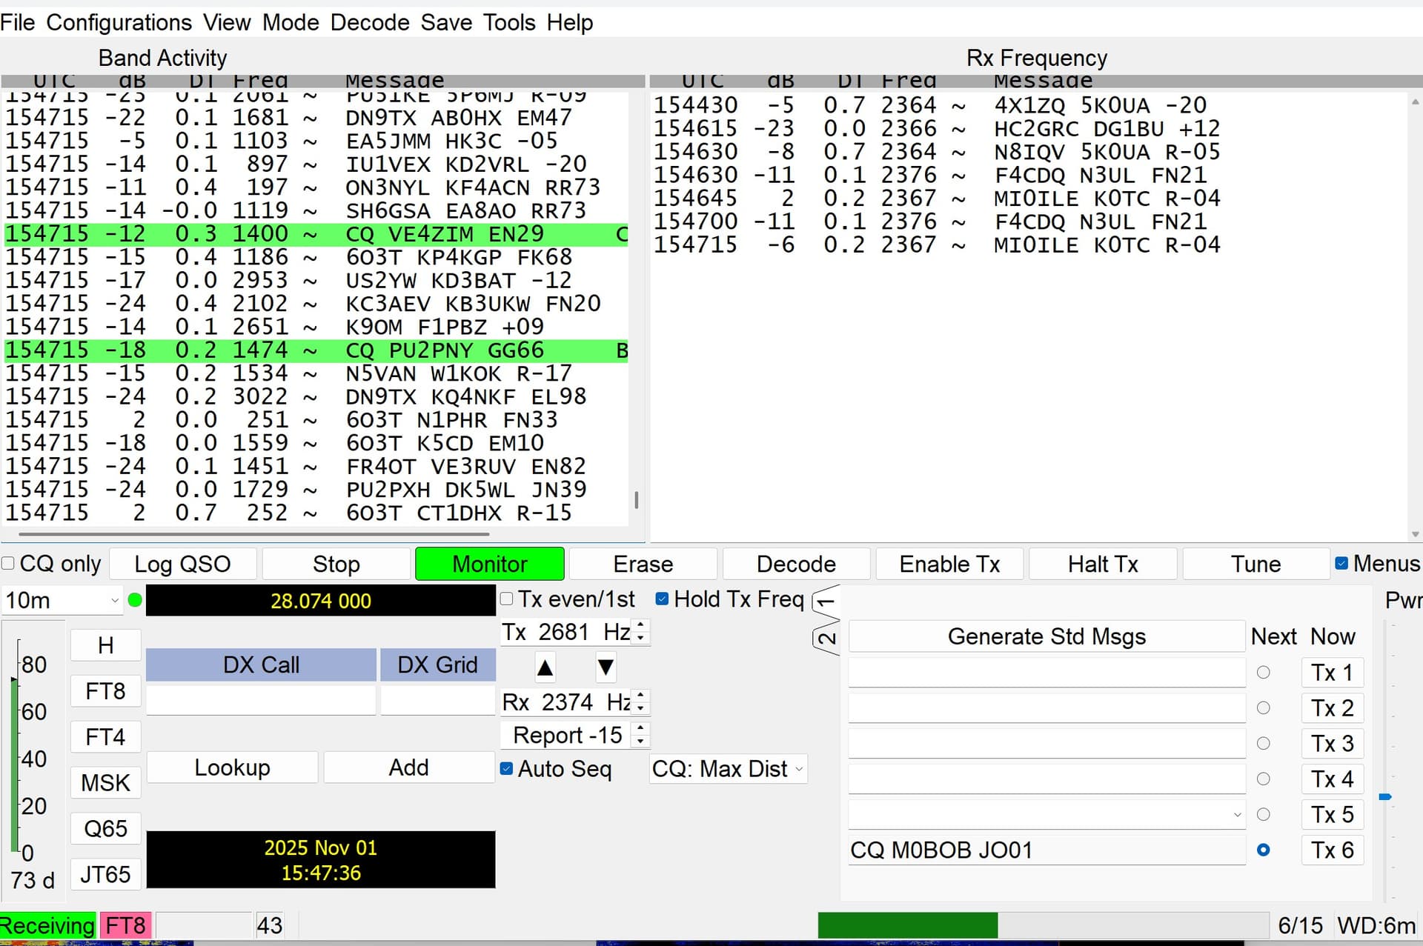The width and height of the screenshot is (1423, 946).
Task: Decrease Rx frequency with spinner down arrow
Action: pos(641,707)
